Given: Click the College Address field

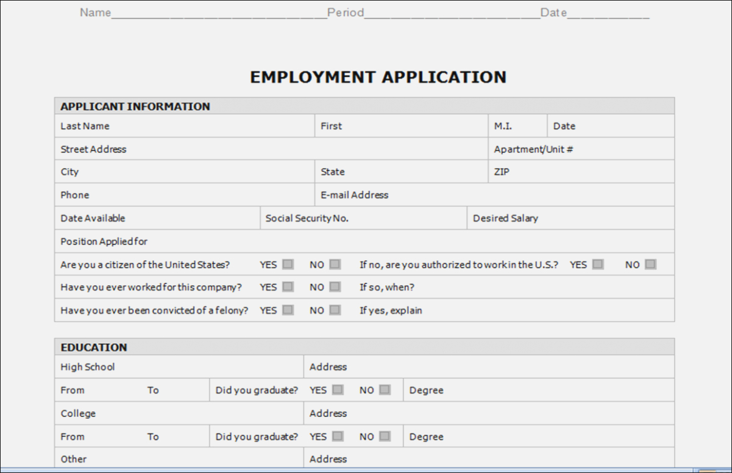Looking at the screenshot, I should (489, 413).
